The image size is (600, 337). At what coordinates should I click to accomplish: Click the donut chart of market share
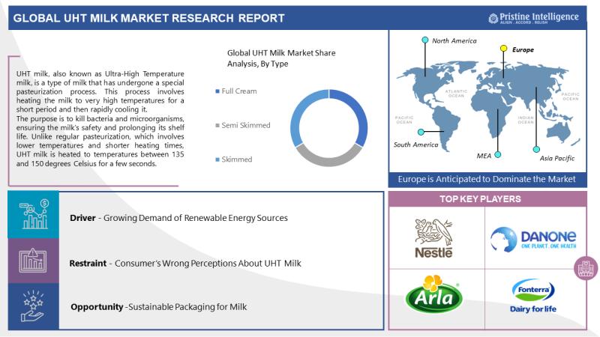pos(328,128)
